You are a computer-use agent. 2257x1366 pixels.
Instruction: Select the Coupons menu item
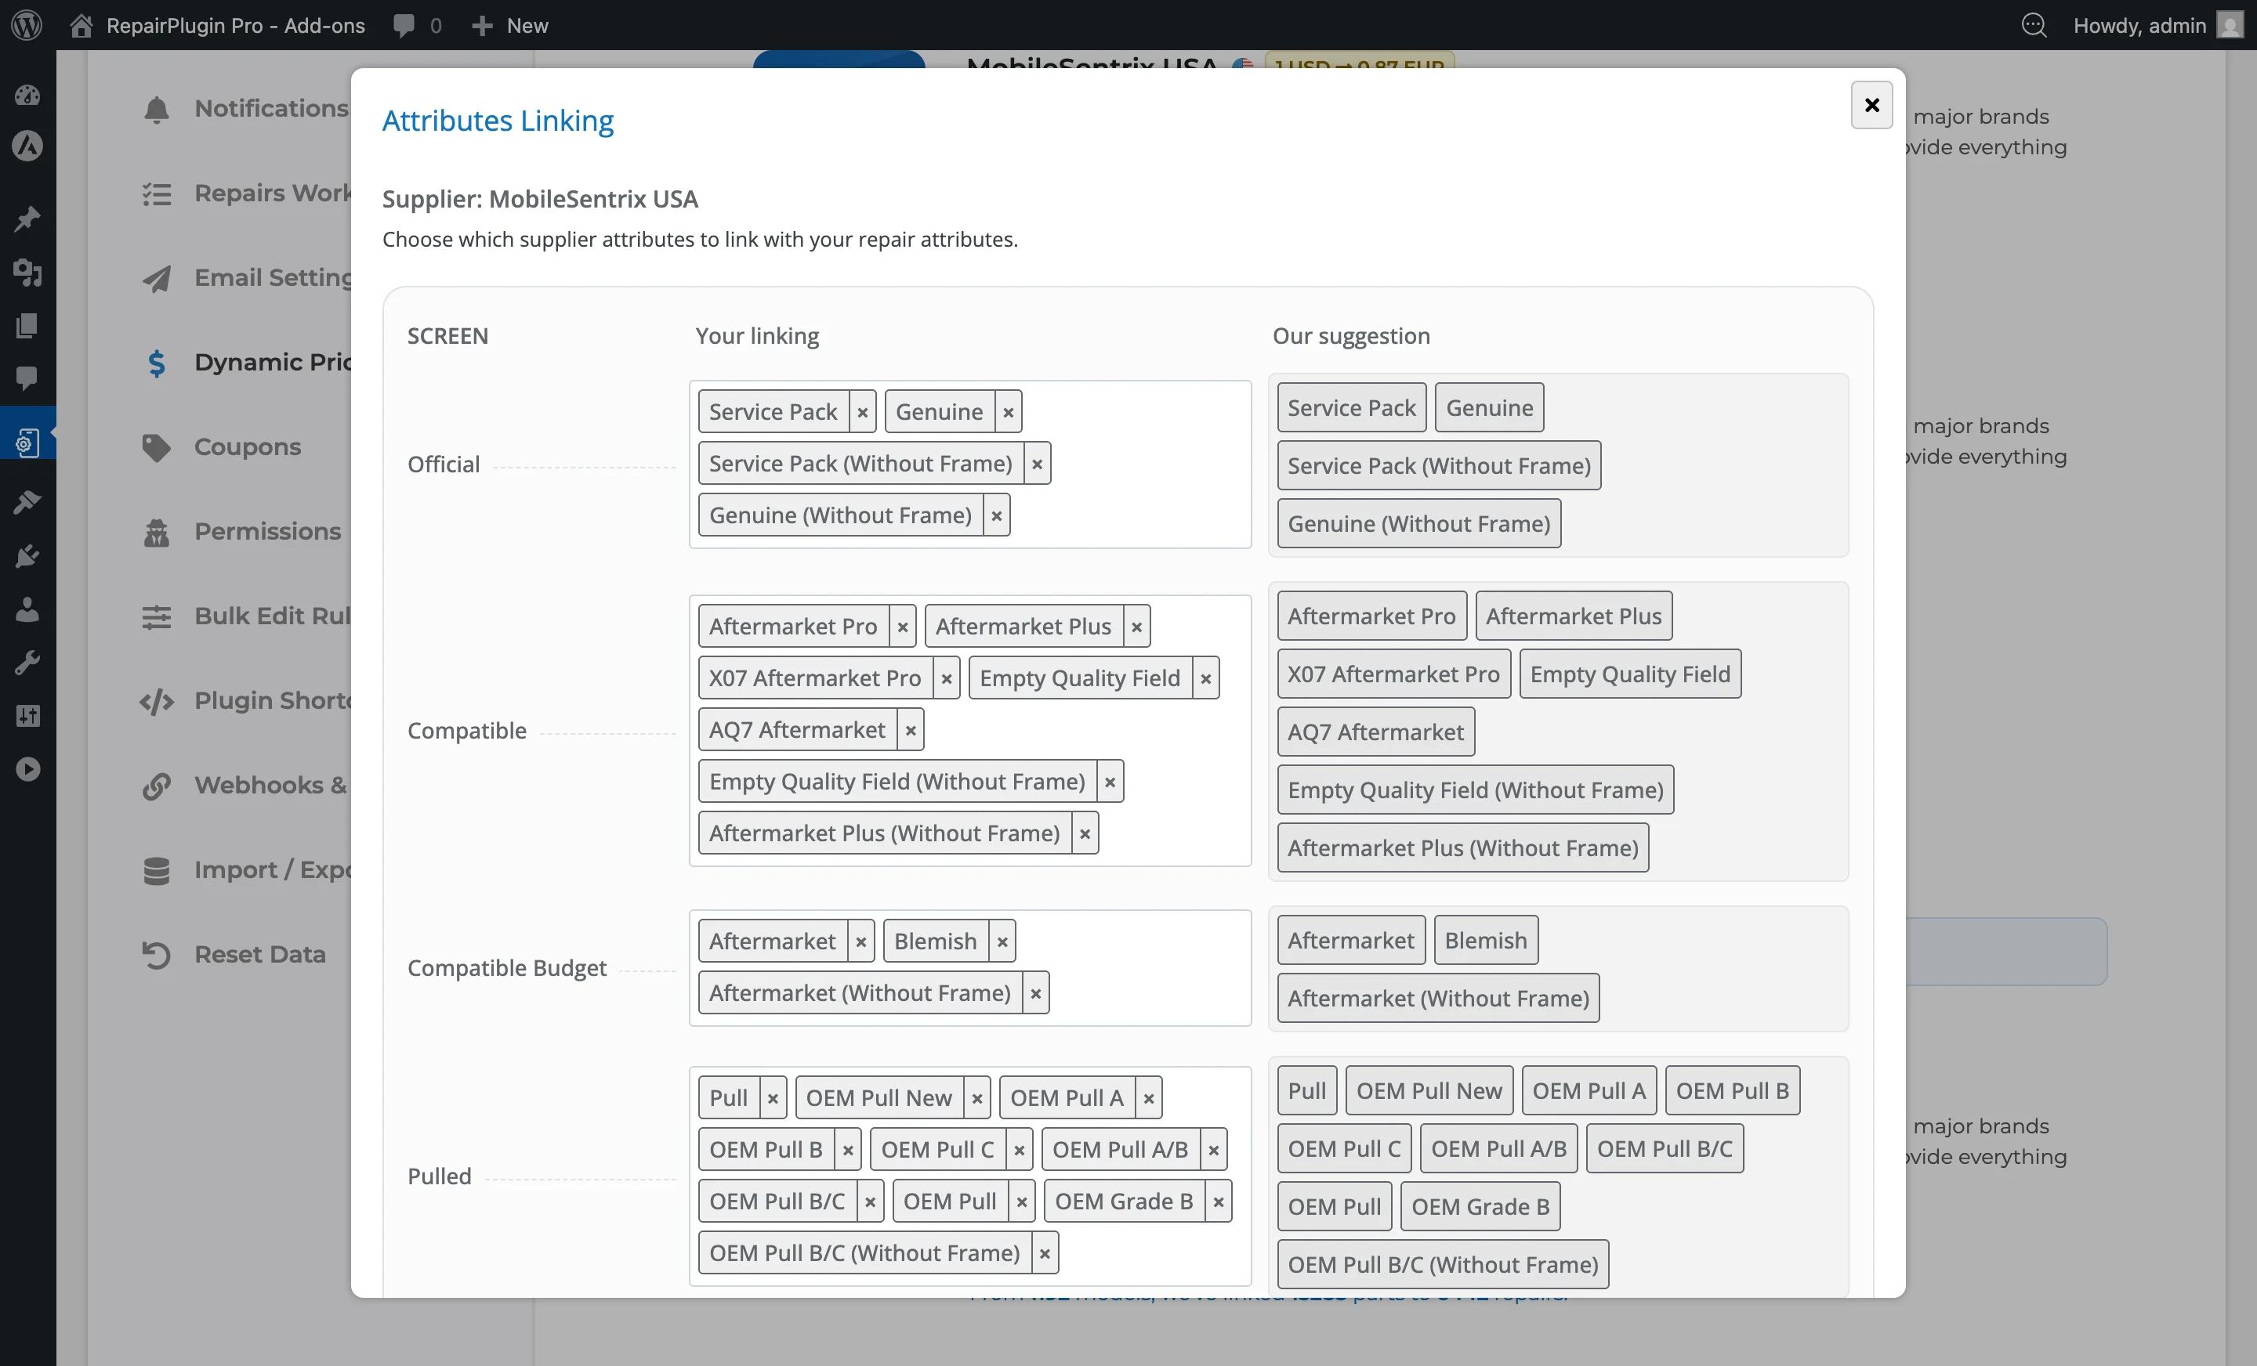click(x=246, y=448)
